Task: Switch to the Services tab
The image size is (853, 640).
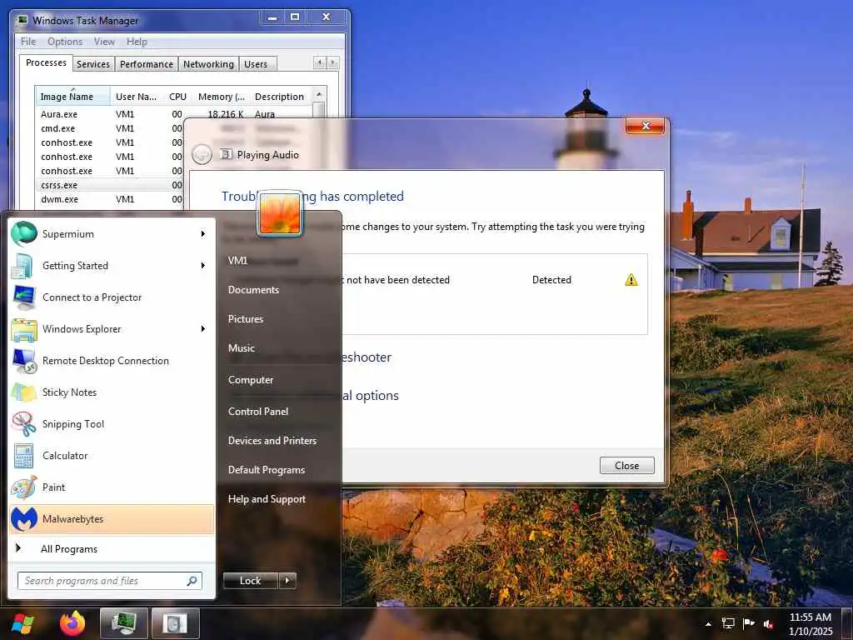Action: [93, 64]
